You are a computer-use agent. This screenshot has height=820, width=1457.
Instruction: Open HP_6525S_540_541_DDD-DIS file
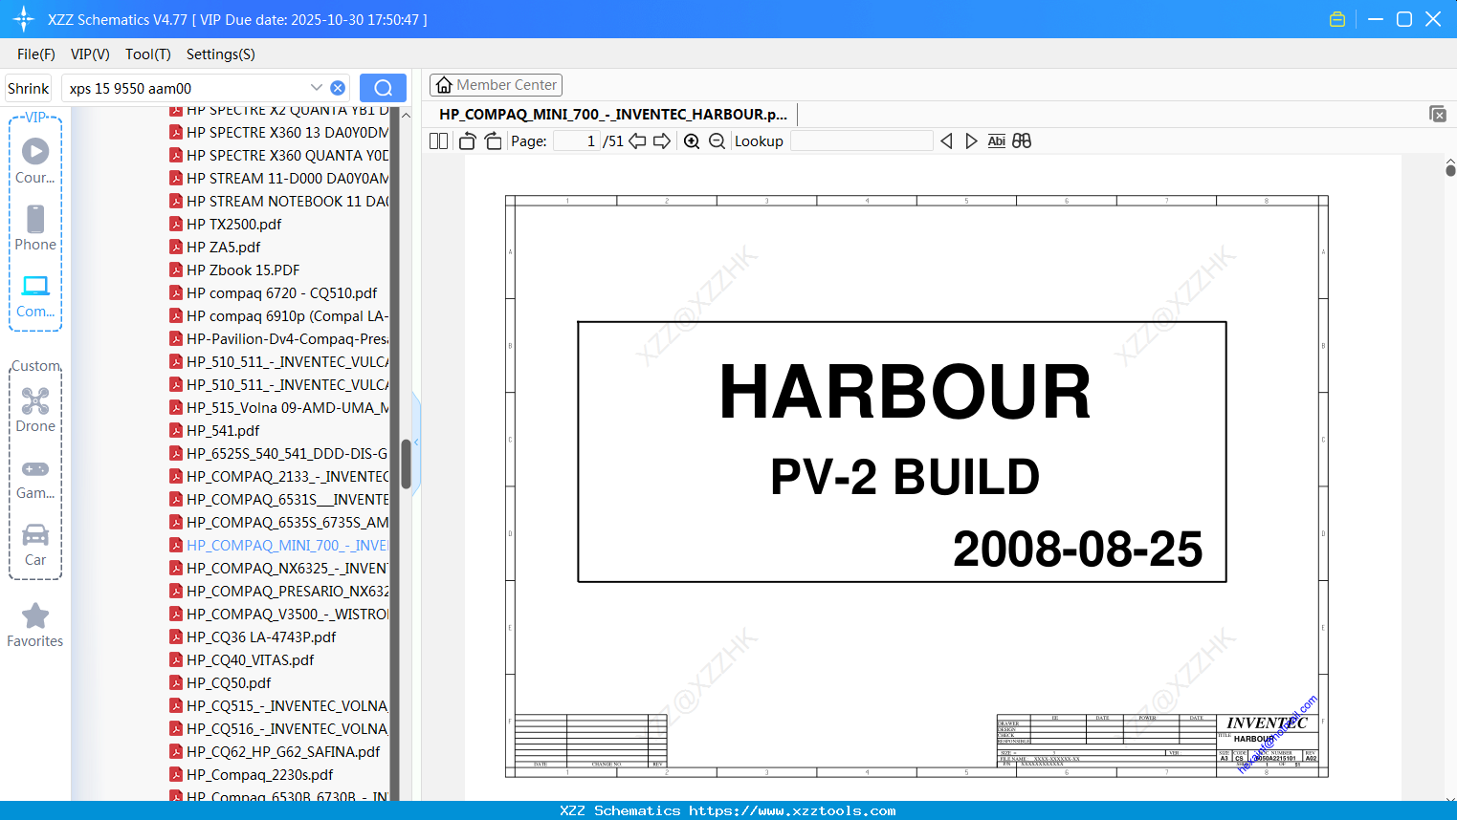(x=278, y=453)
